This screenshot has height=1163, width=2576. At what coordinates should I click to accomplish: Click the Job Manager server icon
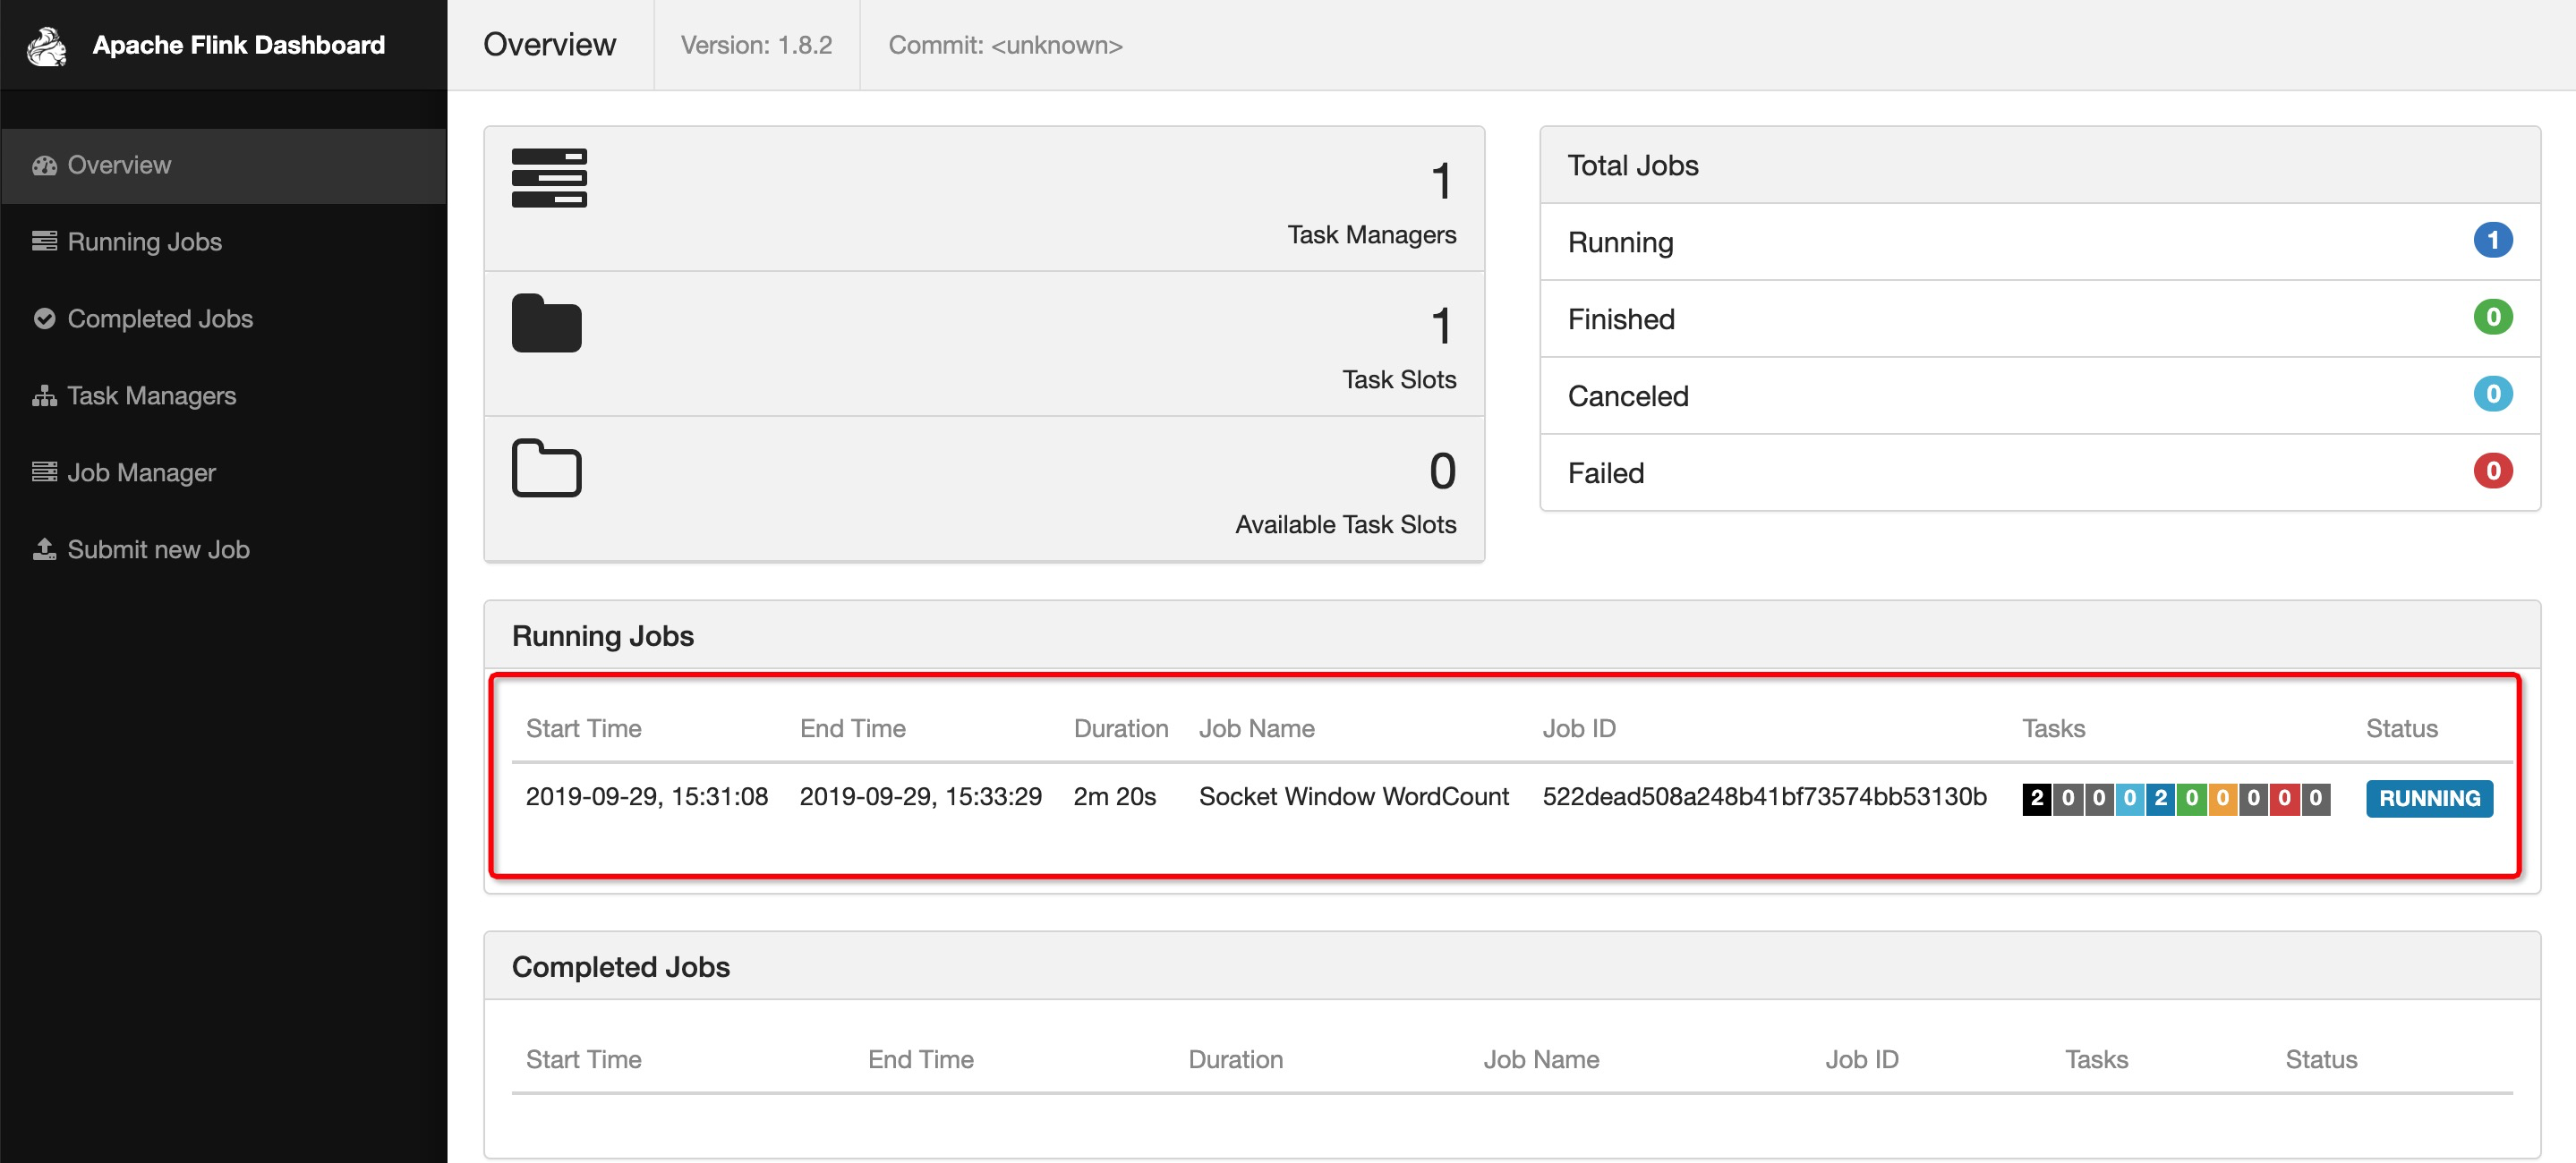tap(44, 472)
